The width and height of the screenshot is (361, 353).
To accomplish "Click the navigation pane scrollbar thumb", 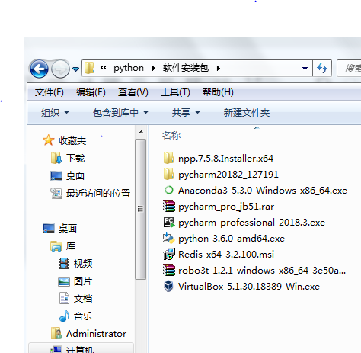I will point(140,209).
